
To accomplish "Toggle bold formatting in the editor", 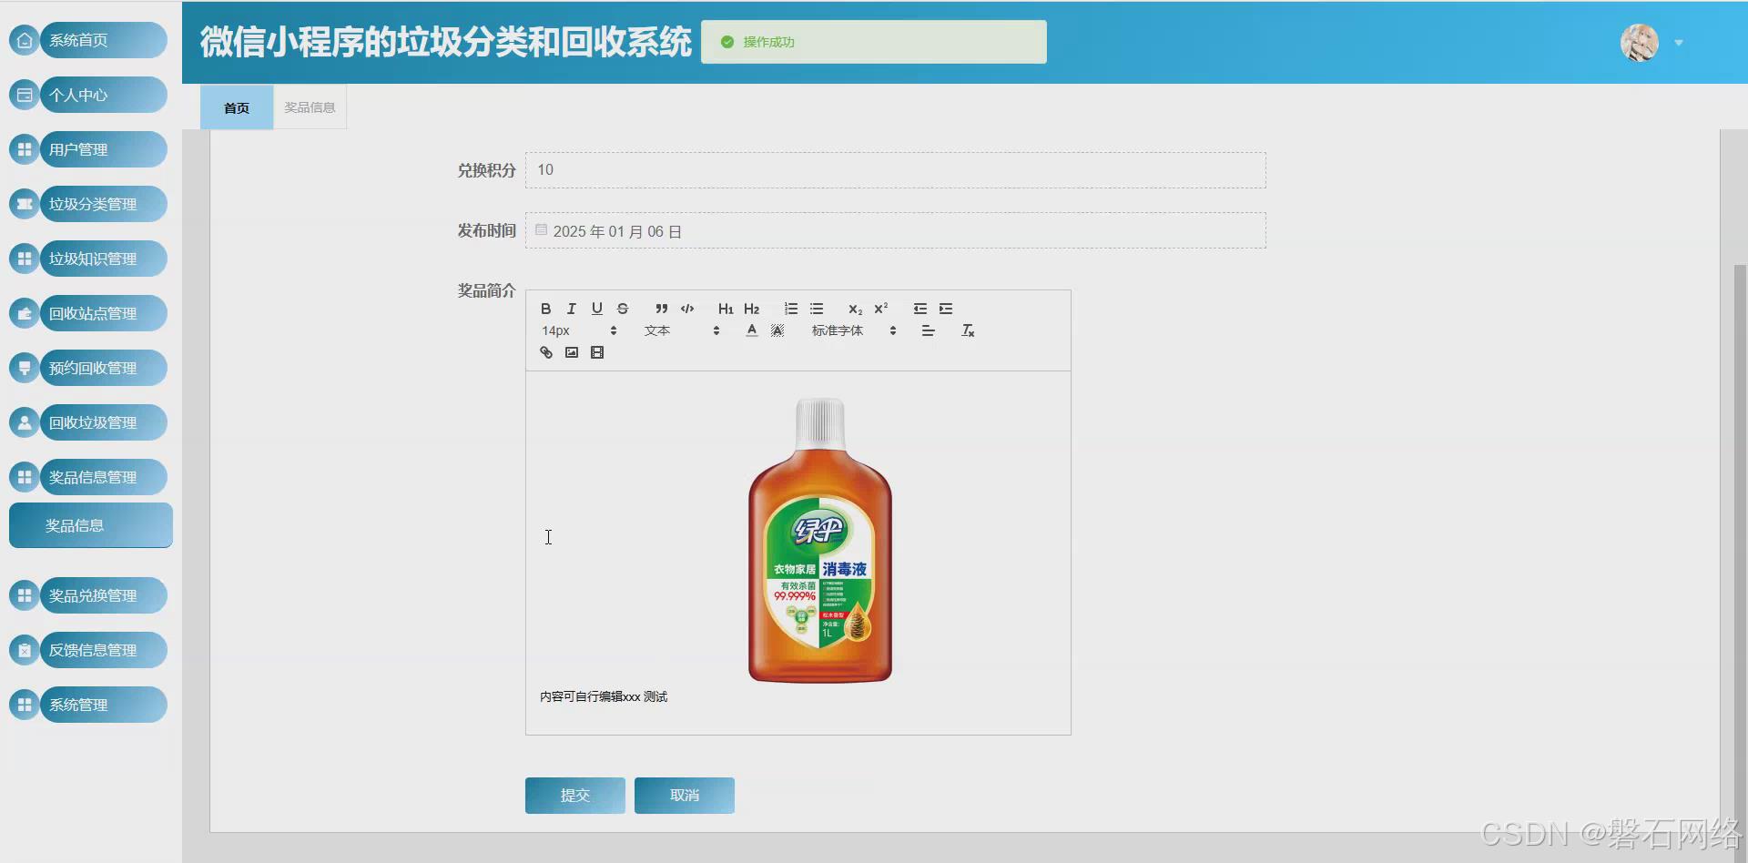I will 545,309.
